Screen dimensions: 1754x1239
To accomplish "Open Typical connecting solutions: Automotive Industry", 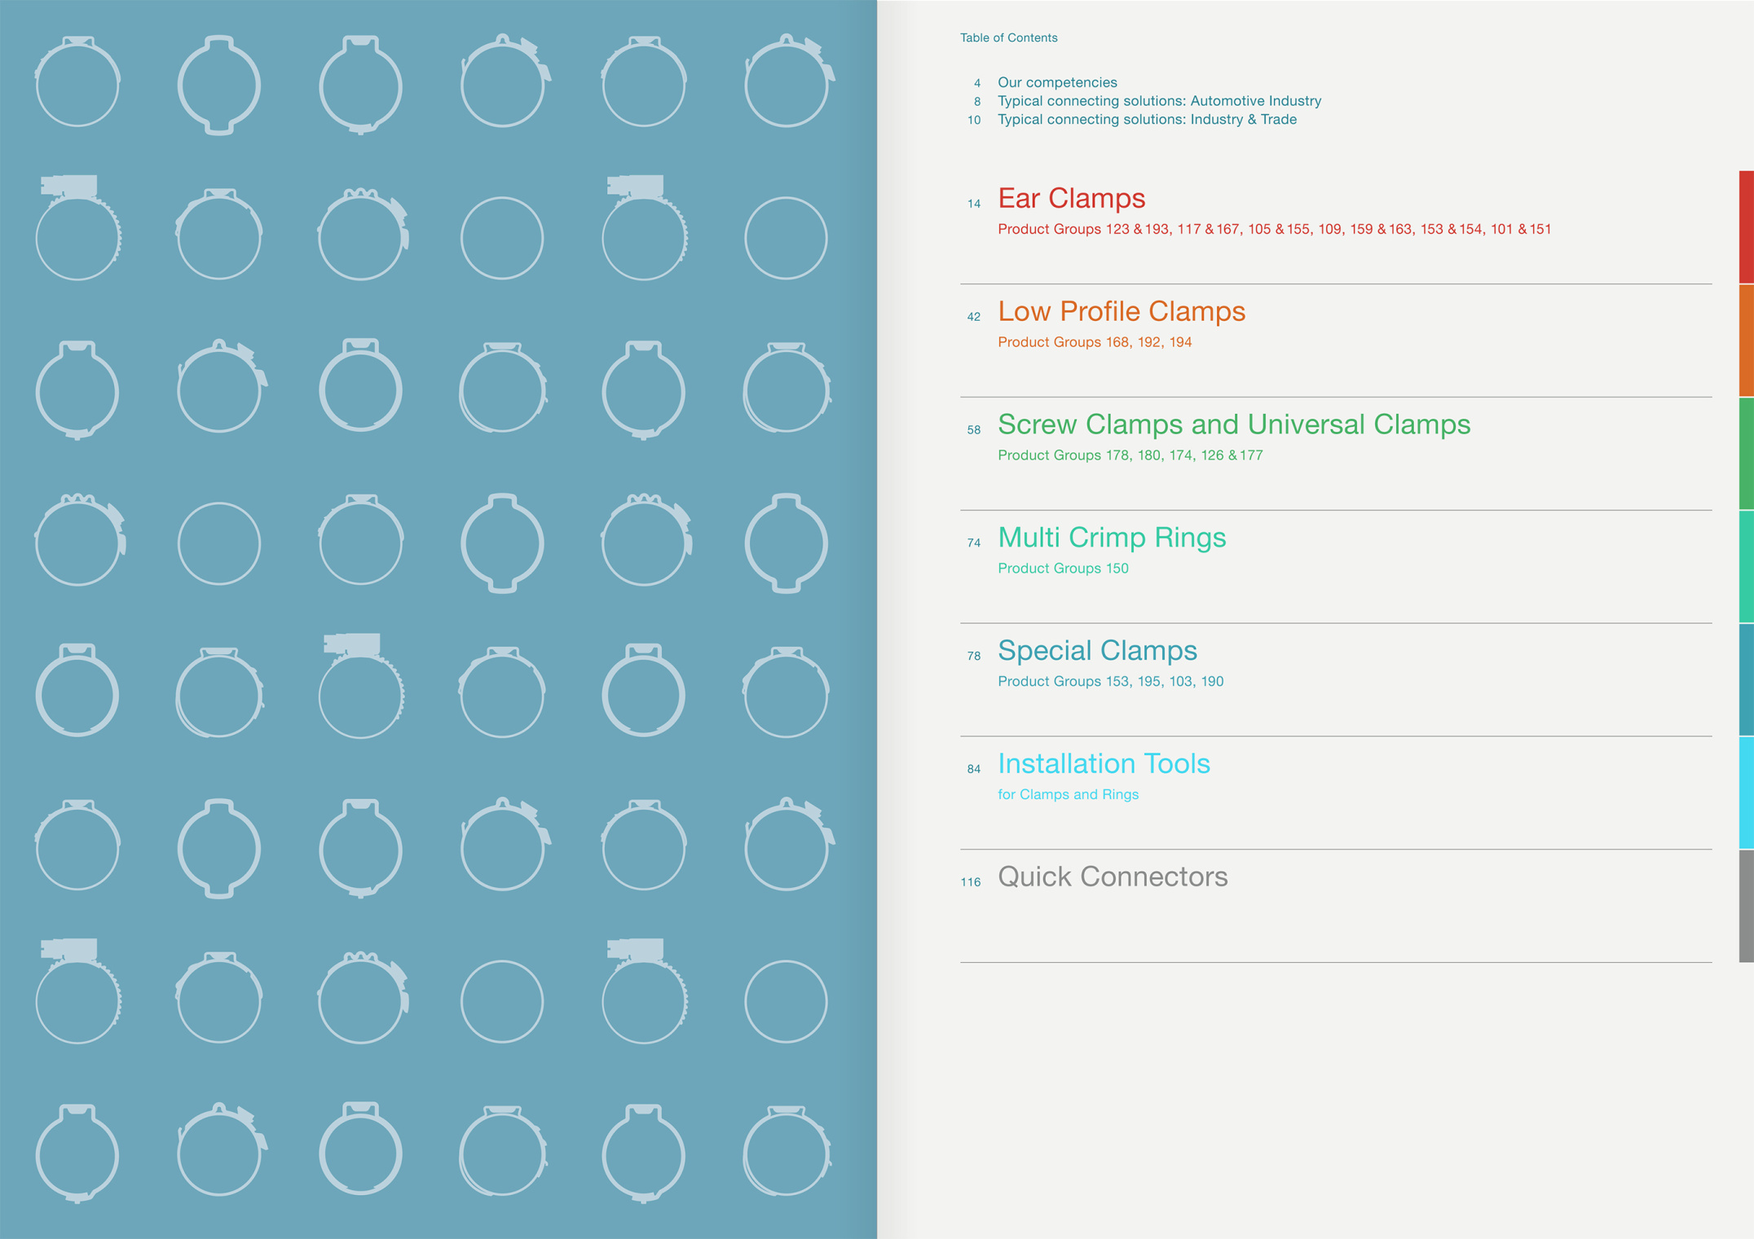I will point(1158,101).
